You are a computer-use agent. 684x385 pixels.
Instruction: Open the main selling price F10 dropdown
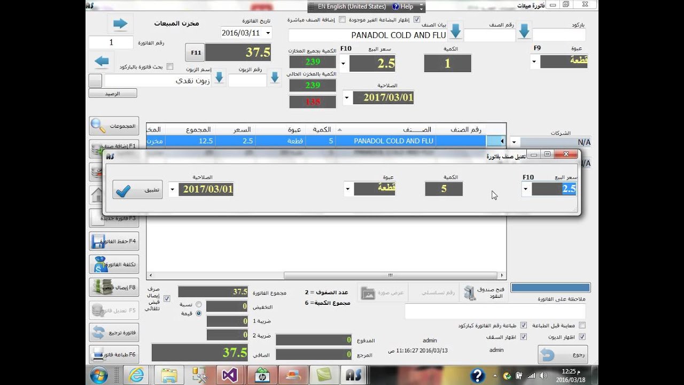(343, 63)
